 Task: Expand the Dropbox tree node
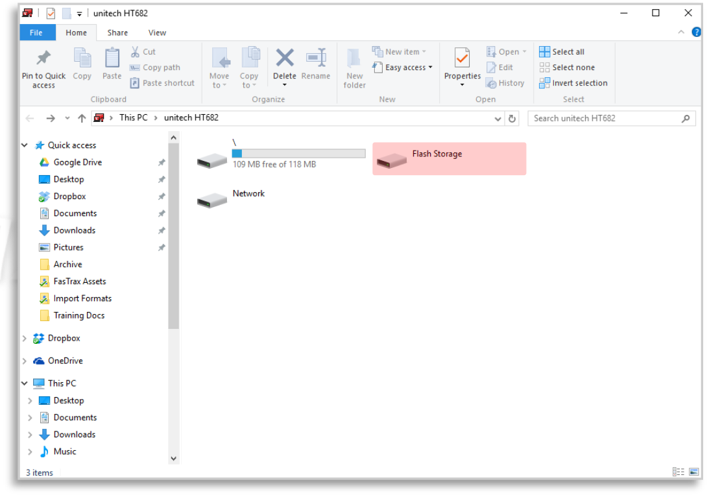(25, 338)
